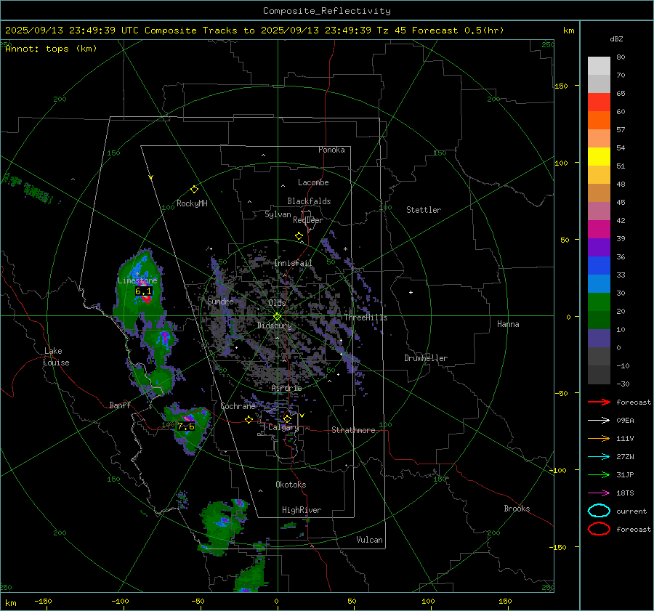Click the ThreeHills city label
Screen dimensions: 654x611
point(366,317)
